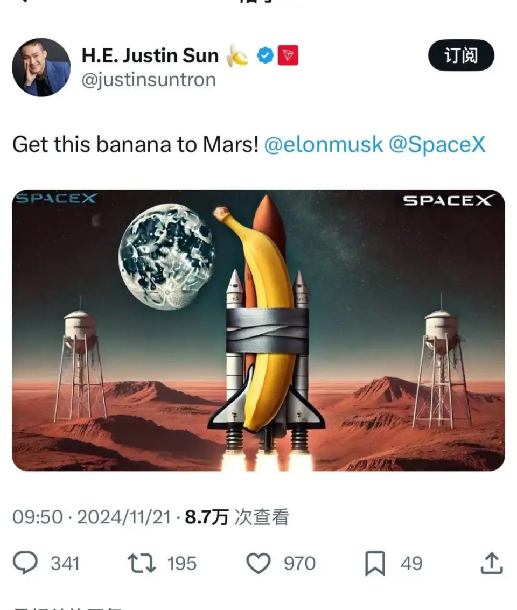Click the 195 reposts count

(181, 563)
